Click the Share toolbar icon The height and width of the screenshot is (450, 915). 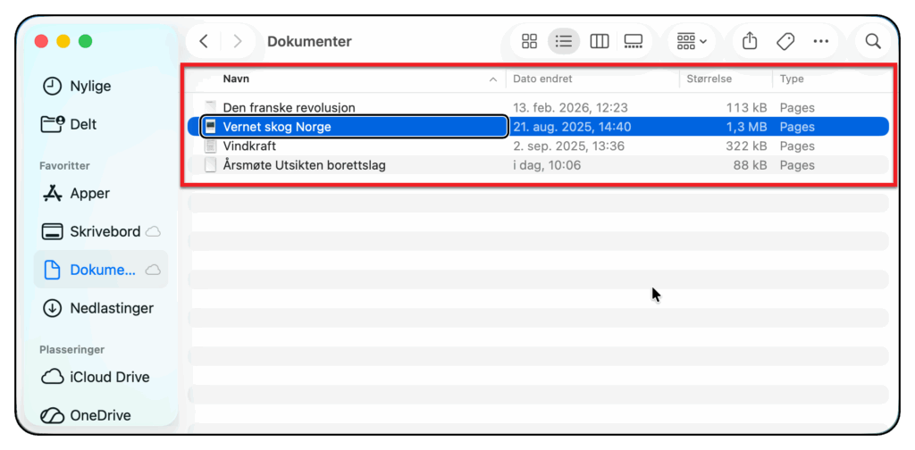pyautogui.click(x=750, y=41)
